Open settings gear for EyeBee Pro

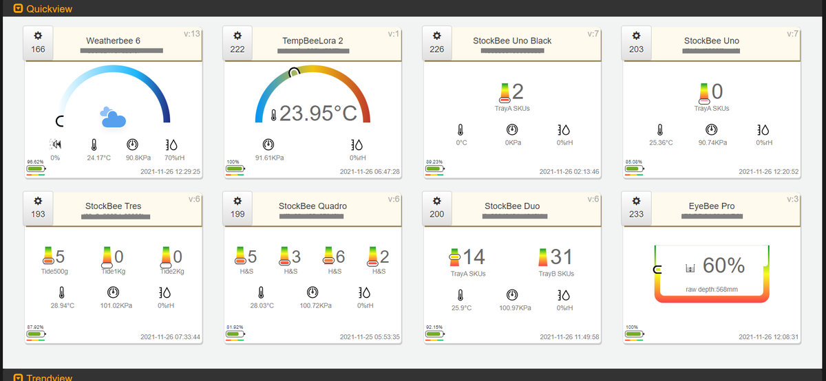(636, 201)
